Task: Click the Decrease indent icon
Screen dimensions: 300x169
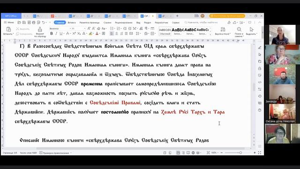Action: tap(125, 29)
